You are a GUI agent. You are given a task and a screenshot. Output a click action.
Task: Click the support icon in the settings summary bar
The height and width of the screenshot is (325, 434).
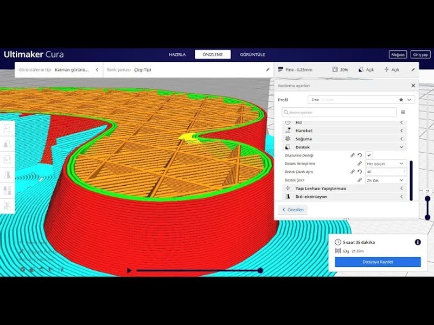(x=361, y=69)
